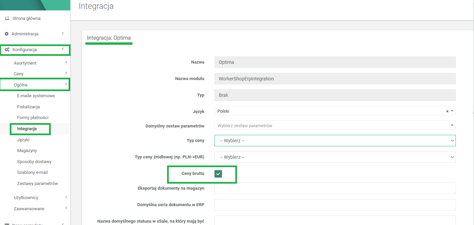Viewport: 474px width, 225px height.
Task: Clear Język selection with the x icon
Action: click(447, 111)
